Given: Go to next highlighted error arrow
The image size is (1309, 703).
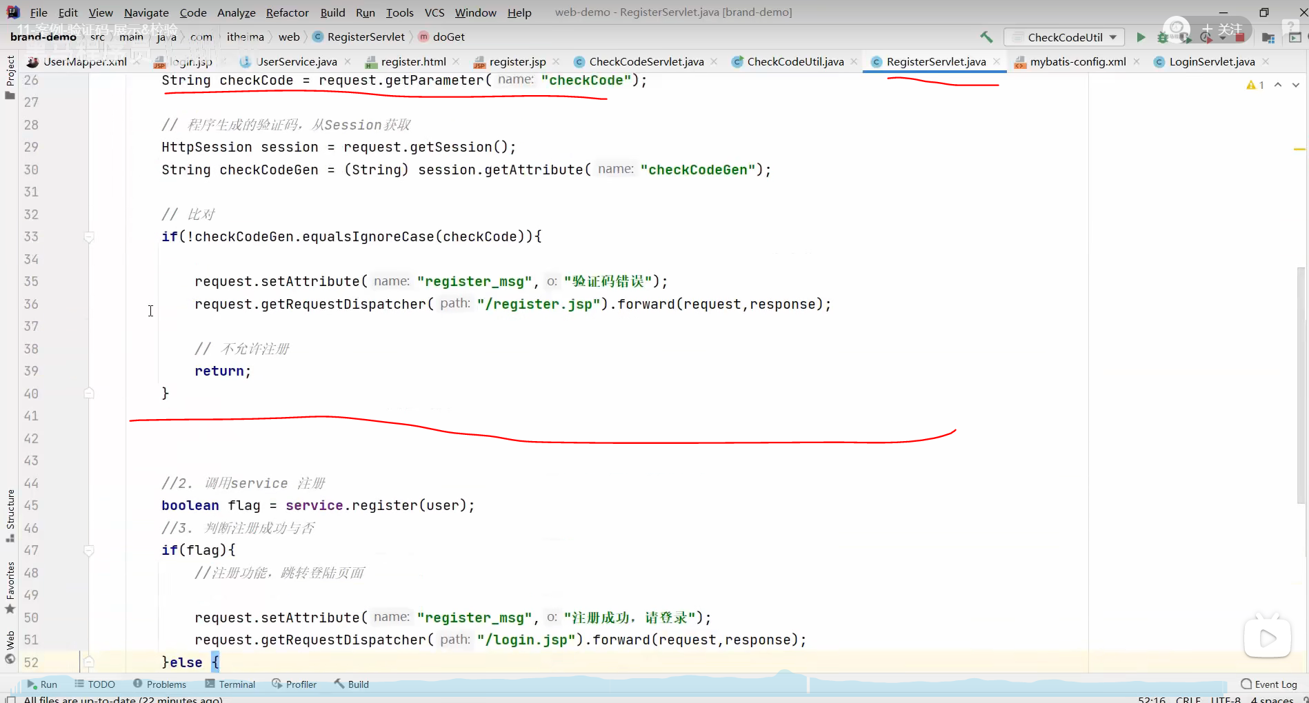Looking at the screenshot, I should click(1296, 85).
